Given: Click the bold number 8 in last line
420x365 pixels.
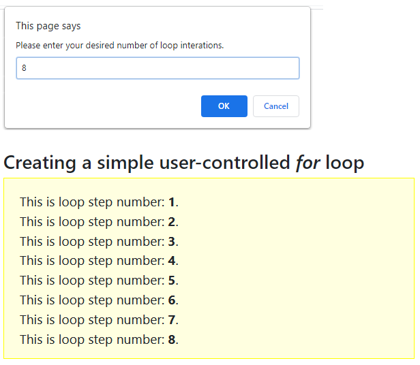Looking at the screenshot, I should (171, 340).
